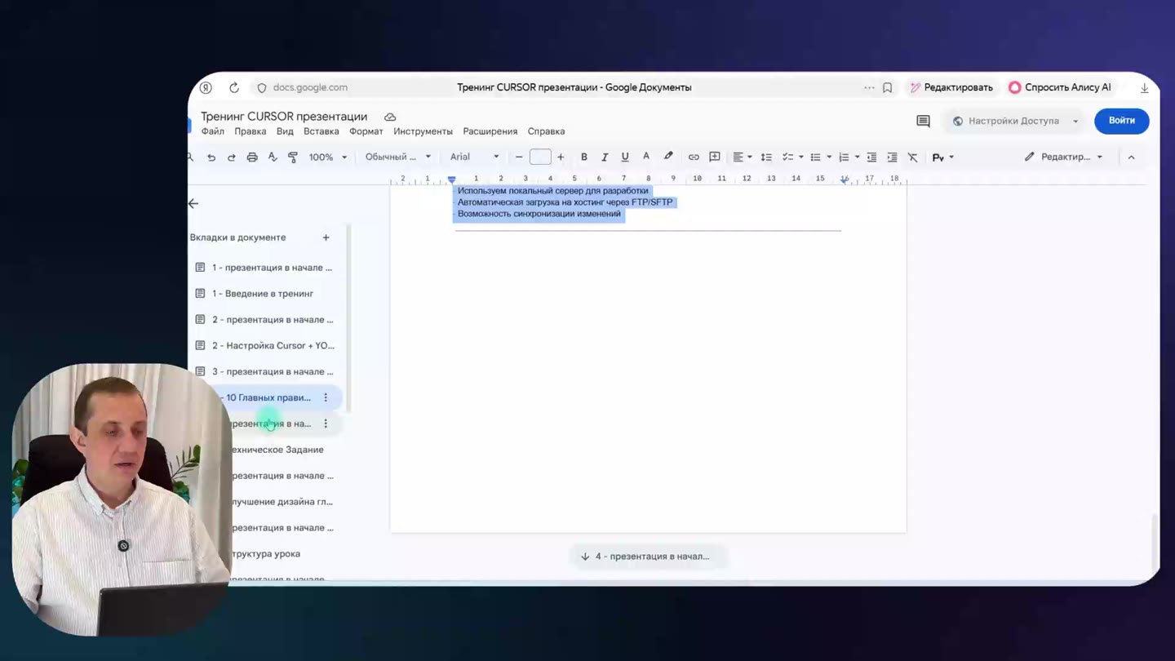This screenshot has height=661, width=1175.
Task: Open the Вставка menu
Action: [x=321, y=131]
